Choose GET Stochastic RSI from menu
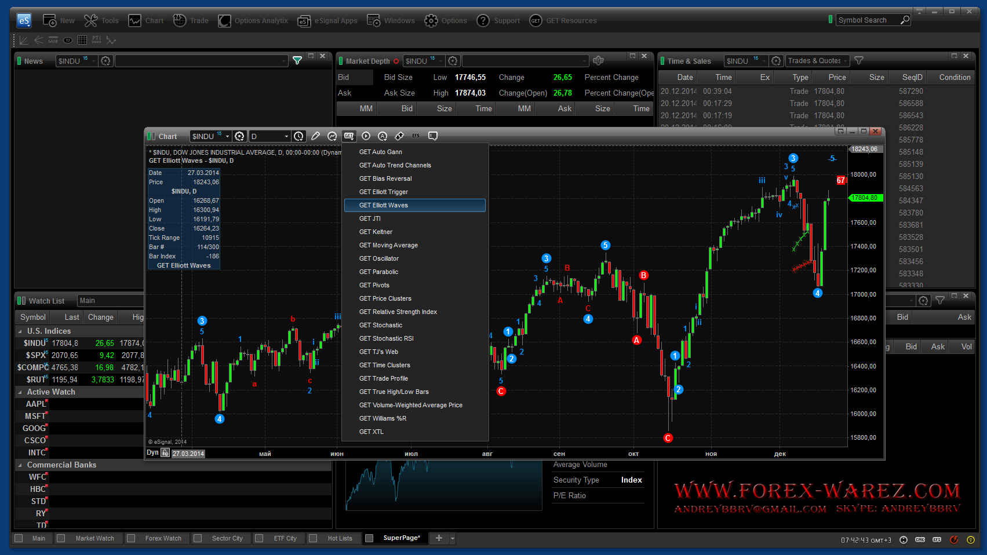This screenshot has height=555, width=987. click(x=386, y=338)
